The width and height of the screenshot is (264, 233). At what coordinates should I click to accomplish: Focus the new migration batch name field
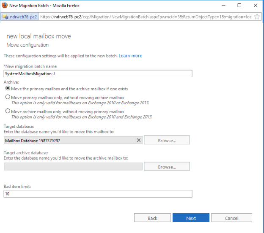(98, 74)
